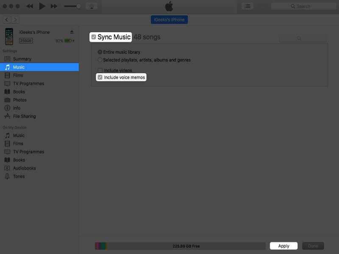339x254 pixels.
Task: Click the top Search field
Action: pyautogui.click(x=303, y=6)
